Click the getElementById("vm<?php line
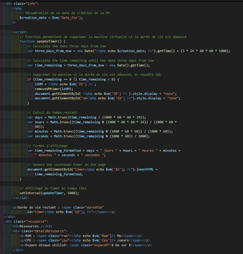This screenshot has height=254, width=243. tap(108, 98)
